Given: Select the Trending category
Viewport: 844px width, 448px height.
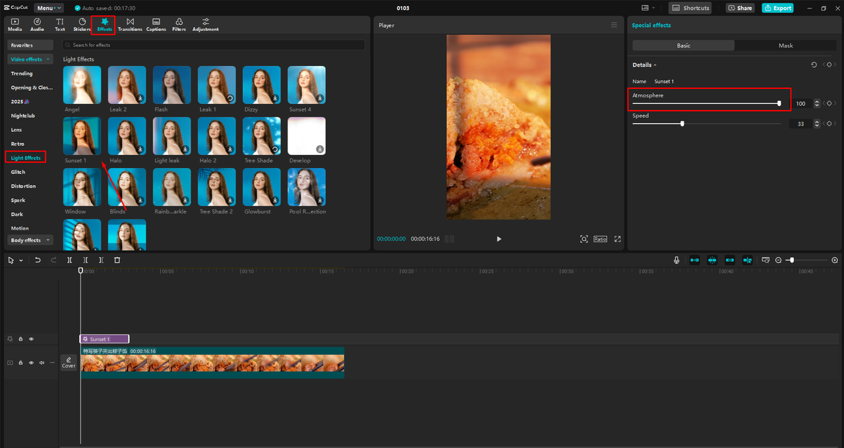Looking at the screenshot, I should 22,74.
